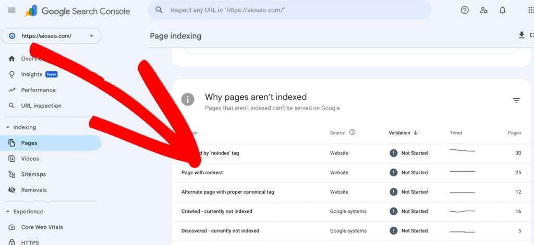The image size is (534, 245).
Task: Click the Help question mark icon
Action: point(465,10)
